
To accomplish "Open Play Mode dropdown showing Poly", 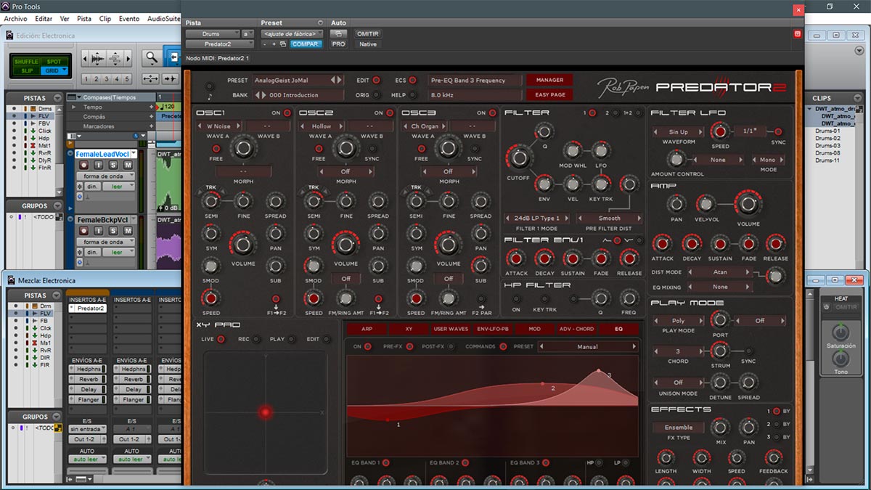I will (678, 320).
